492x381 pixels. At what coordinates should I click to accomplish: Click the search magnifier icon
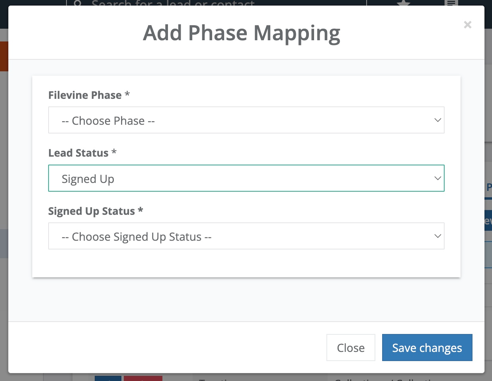pos(77,3)
